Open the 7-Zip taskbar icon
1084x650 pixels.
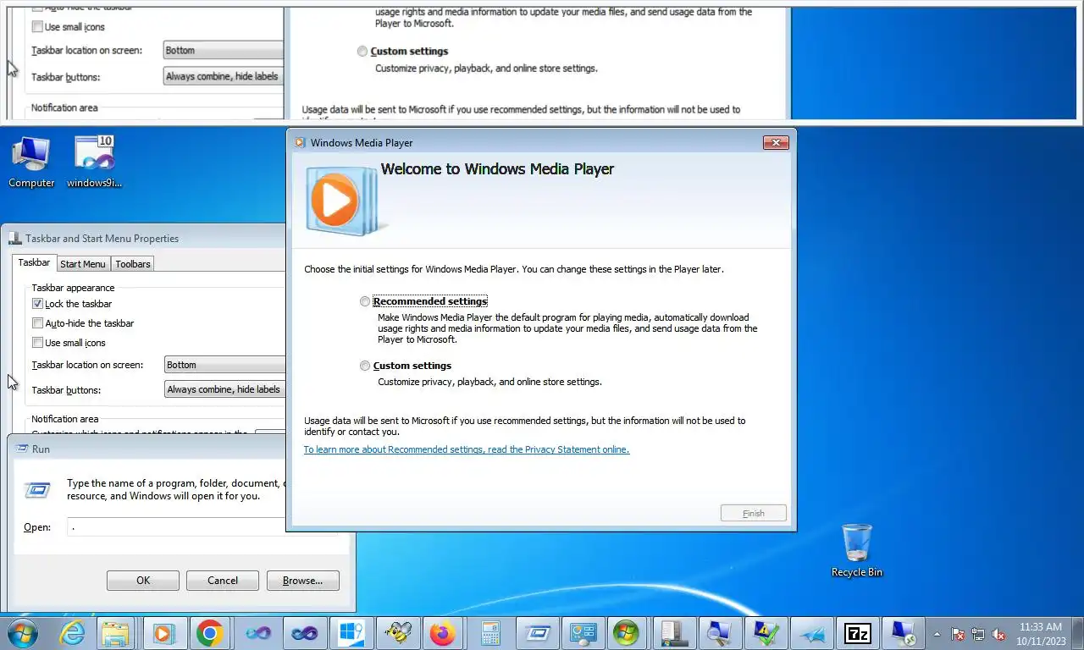(x=859, y=633)
